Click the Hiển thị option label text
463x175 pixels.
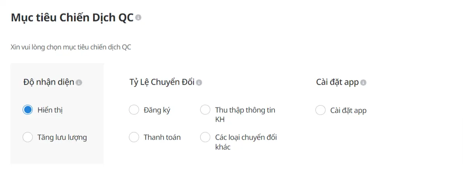tap(50, 110)
